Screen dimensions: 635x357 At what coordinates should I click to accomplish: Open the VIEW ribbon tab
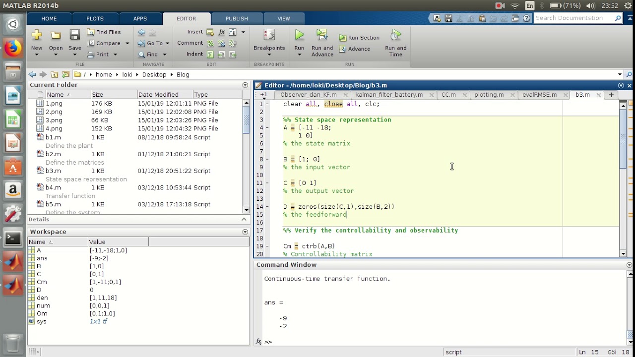[x=284, y=18]
